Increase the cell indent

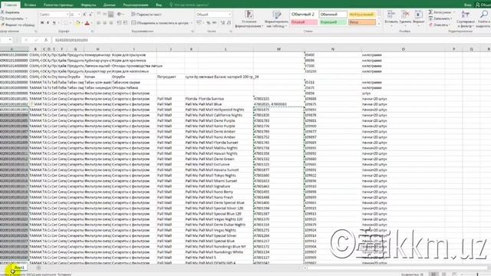[125, 23]
